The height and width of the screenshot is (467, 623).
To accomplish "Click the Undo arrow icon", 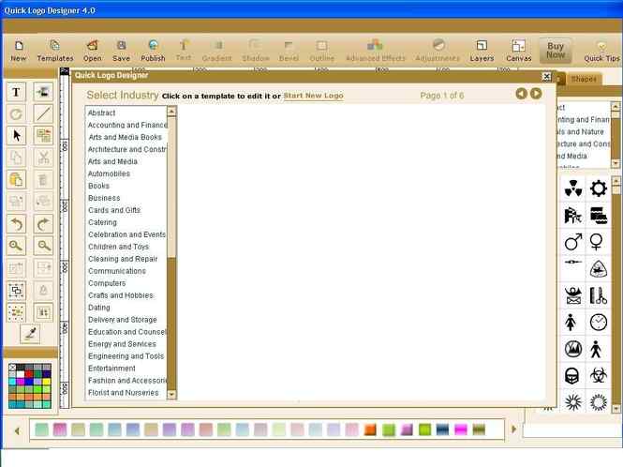I will (x=16, y=224).
